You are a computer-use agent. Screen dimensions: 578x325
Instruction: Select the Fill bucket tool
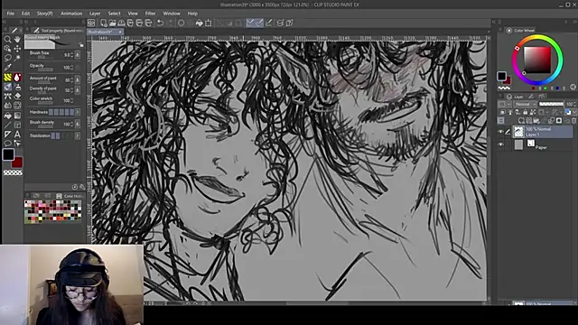(7, 116)
